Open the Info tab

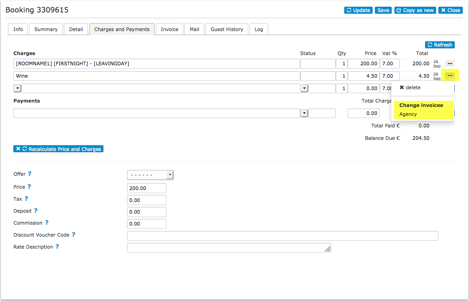tap(18, 29)
